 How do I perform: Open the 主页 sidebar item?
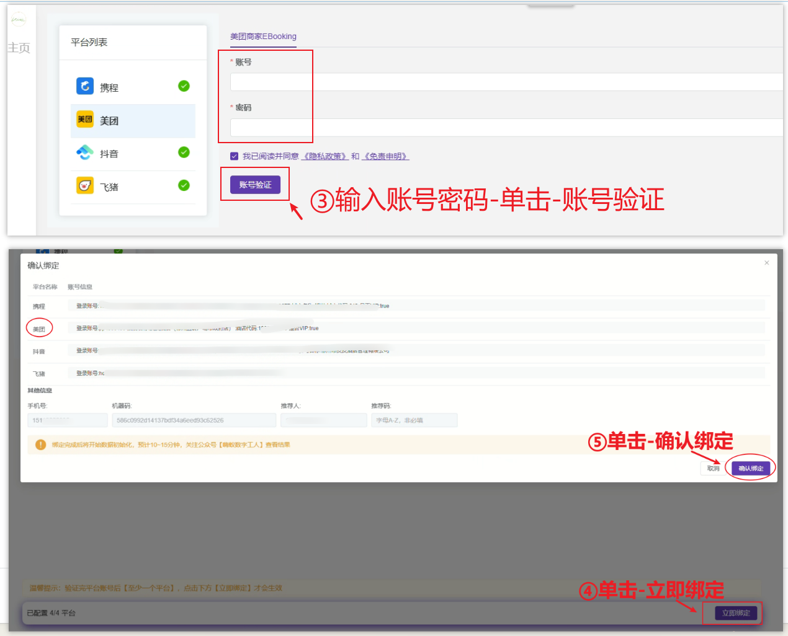[19, 48]
